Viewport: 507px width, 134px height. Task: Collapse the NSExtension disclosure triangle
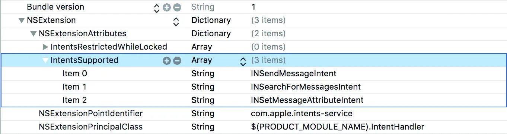pyautogui.click(x=21, y=20)
